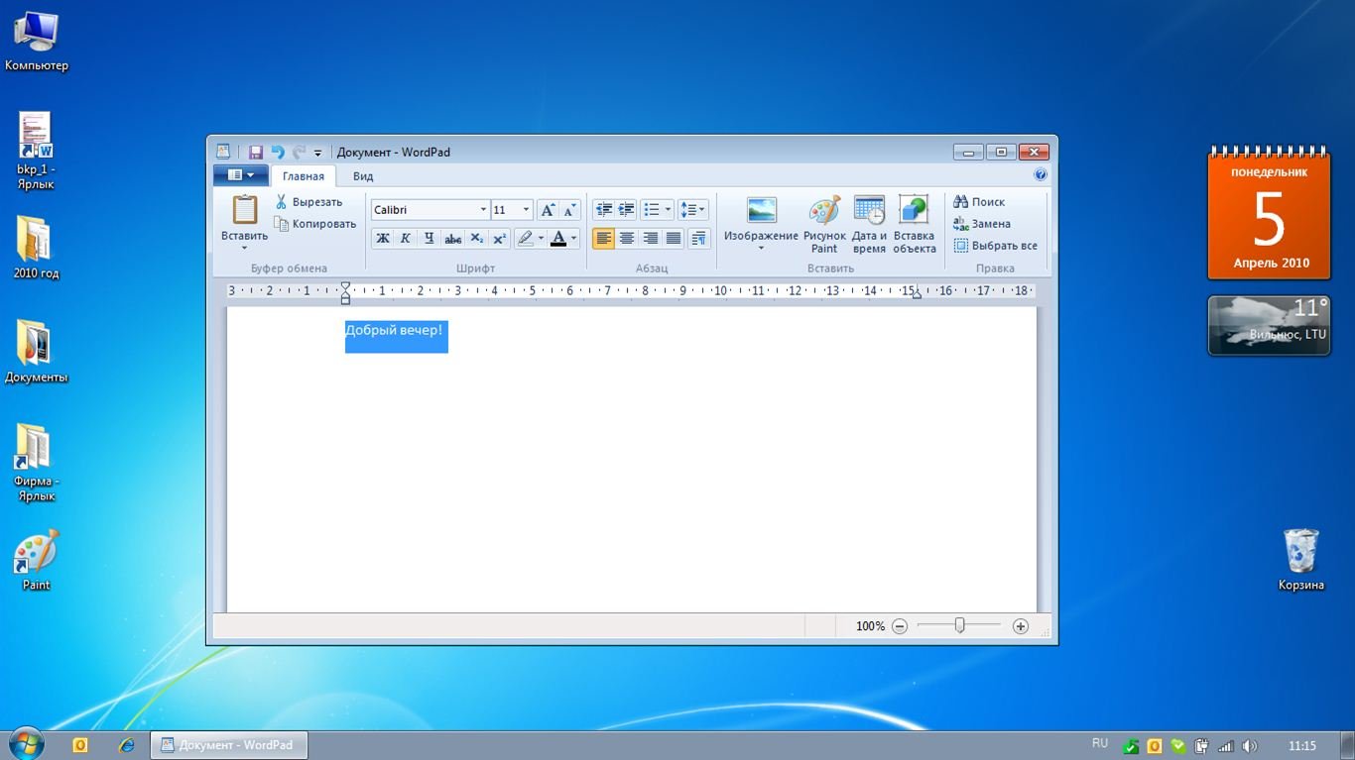1355x760 pixels.
Task: Click the Замена (Replace) button
Action: [982, 224]
